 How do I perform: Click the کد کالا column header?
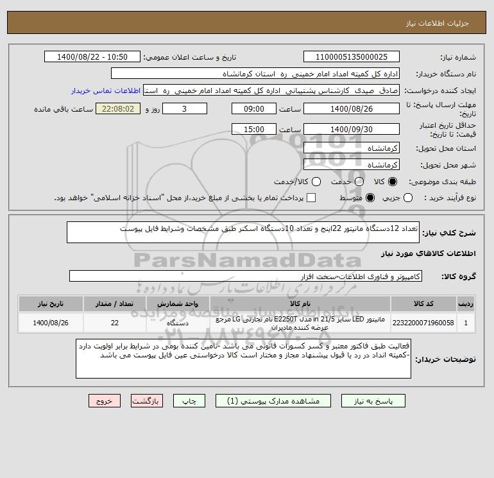423,303
